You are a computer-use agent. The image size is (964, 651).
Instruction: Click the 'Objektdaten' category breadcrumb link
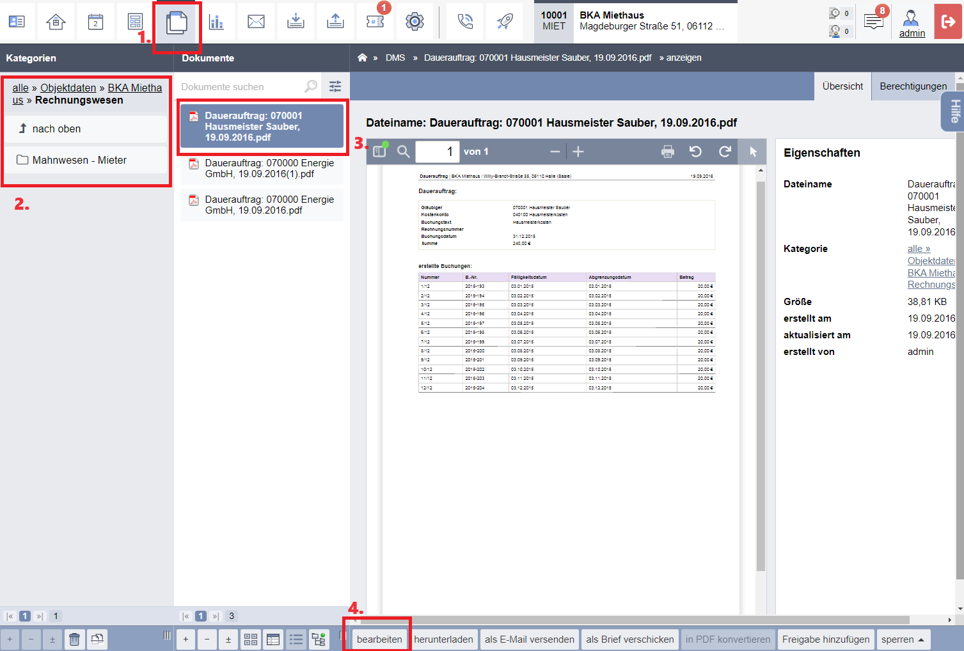coord(68,88)
